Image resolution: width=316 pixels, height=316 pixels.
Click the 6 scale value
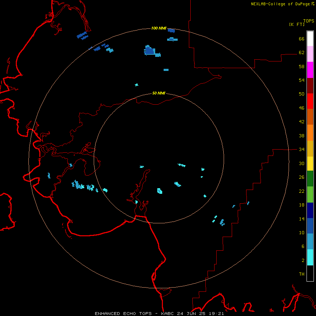point(303,246)
